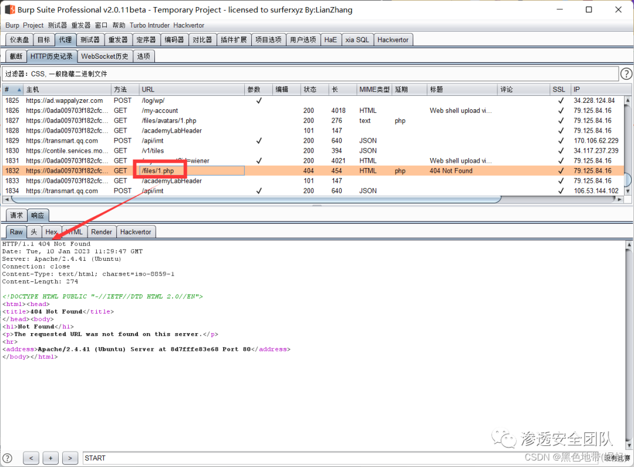Switch to the 仪表盘 tab
The width and height of the screenshot is (634, 467).
[x=19, y=40]
